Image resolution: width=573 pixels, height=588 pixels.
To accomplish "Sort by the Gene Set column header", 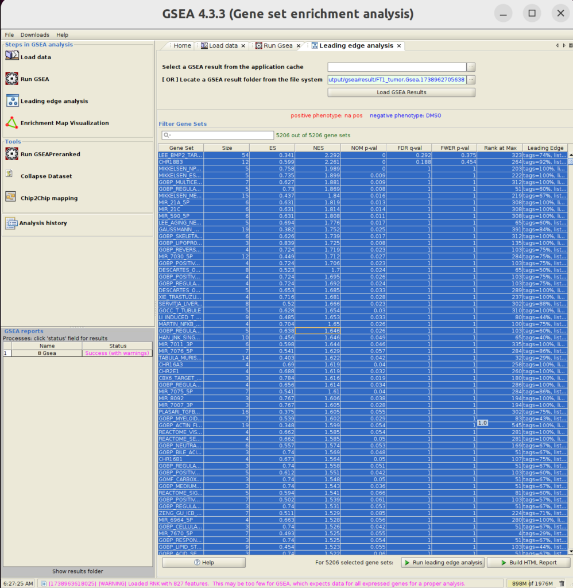I will [x=181, y=148].
